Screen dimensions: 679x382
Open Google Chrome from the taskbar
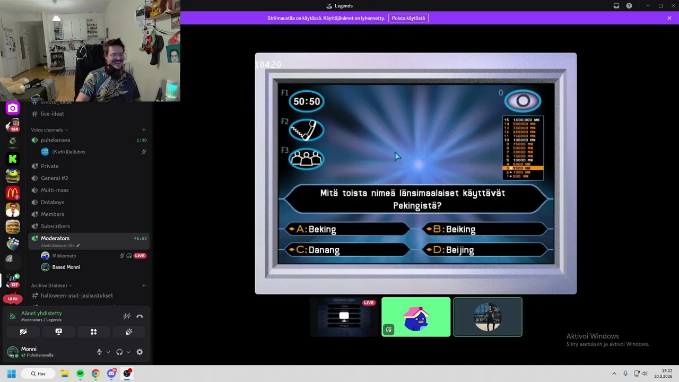pos(95,374)
